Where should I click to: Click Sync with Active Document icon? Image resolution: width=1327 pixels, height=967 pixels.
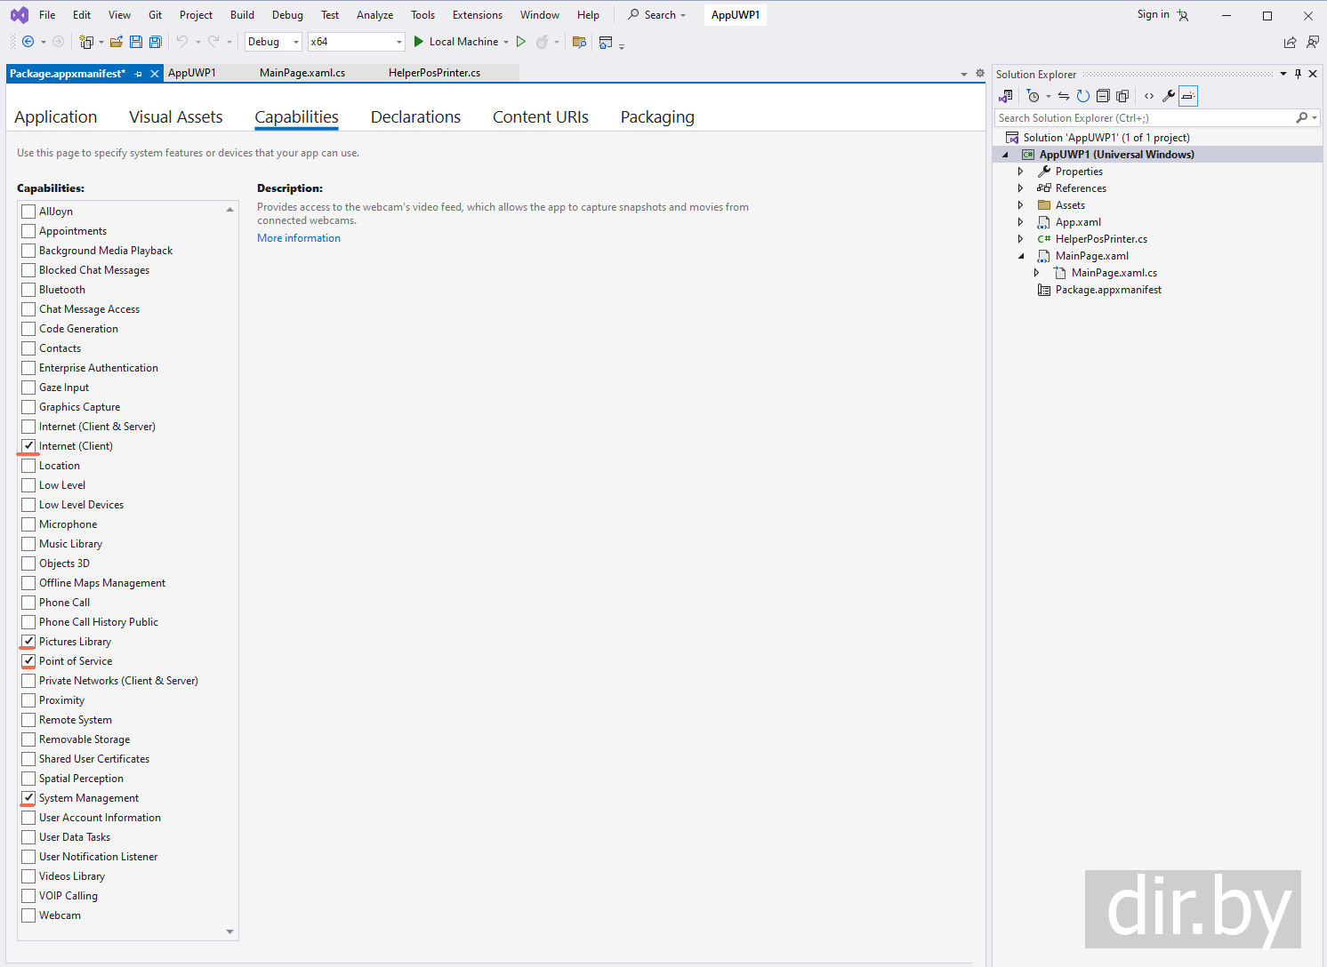coord(1063,96)
